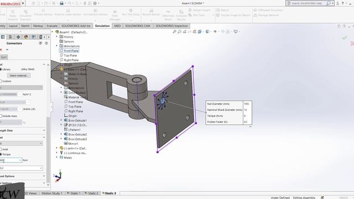Screen dimensions: 354x199
Task: Click the Zoom to Fit magnifier icon
Action: click(x=174, y=32)
